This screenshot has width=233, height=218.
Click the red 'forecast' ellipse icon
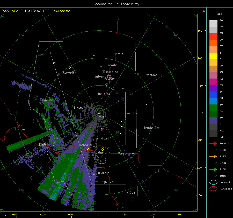point(213,189)
